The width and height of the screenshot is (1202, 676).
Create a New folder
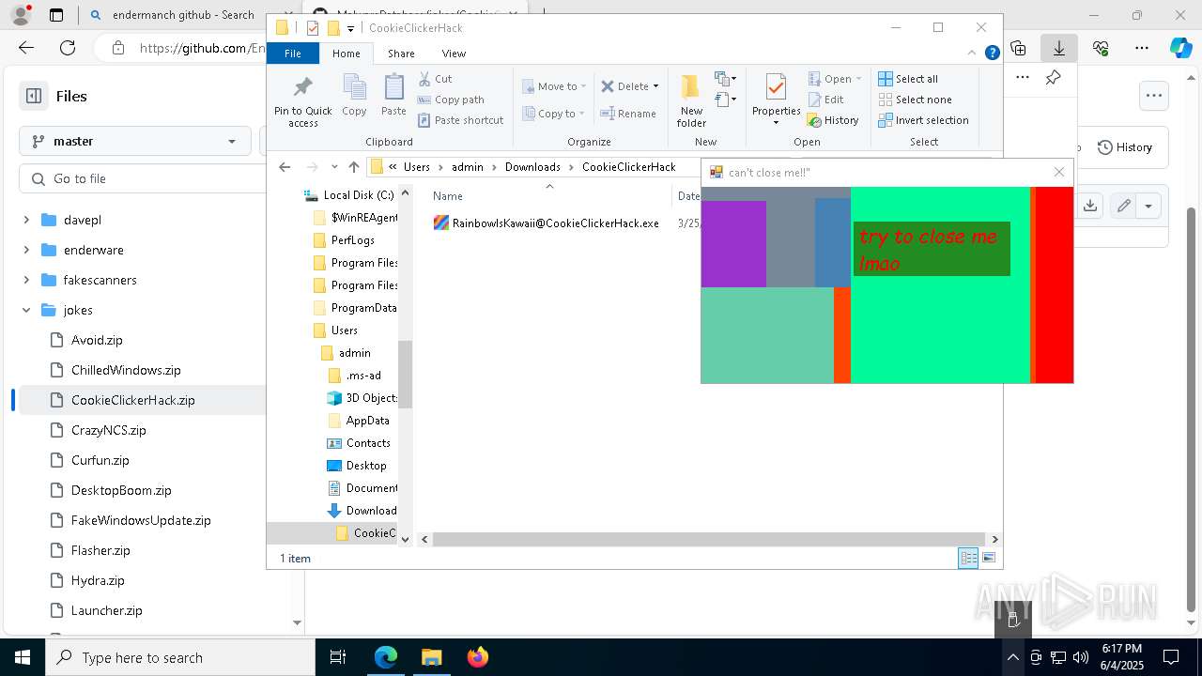click(691, 100)
